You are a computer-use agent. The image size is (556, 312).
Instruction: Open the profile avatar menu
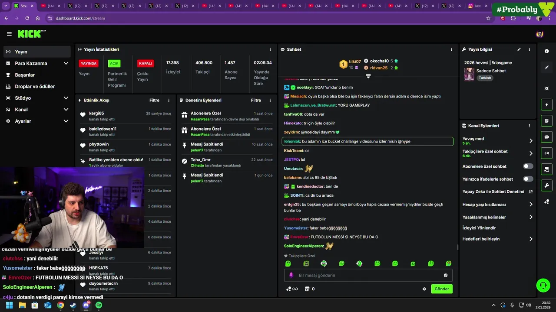pos(539,34)
